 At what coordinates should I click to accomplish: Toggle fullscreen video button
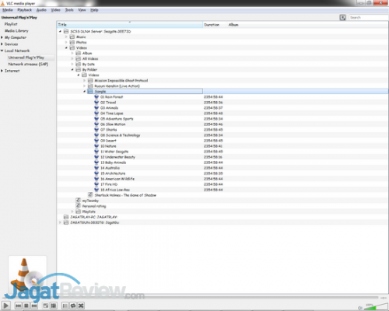(45, 306)
